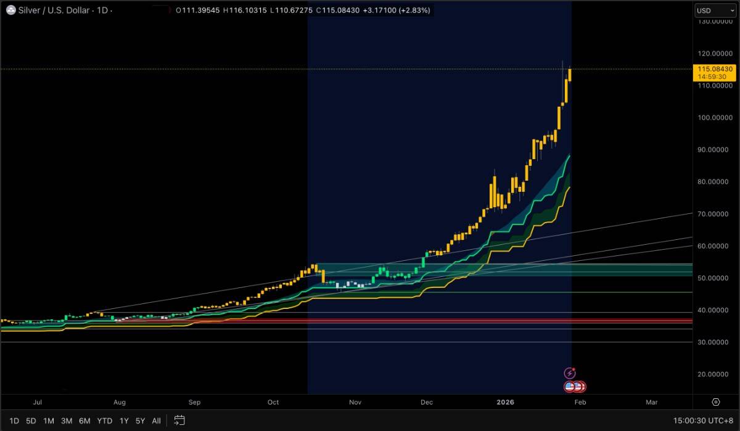
Task: Click the latest yellow candlestick at top
Action: [570, 75]
